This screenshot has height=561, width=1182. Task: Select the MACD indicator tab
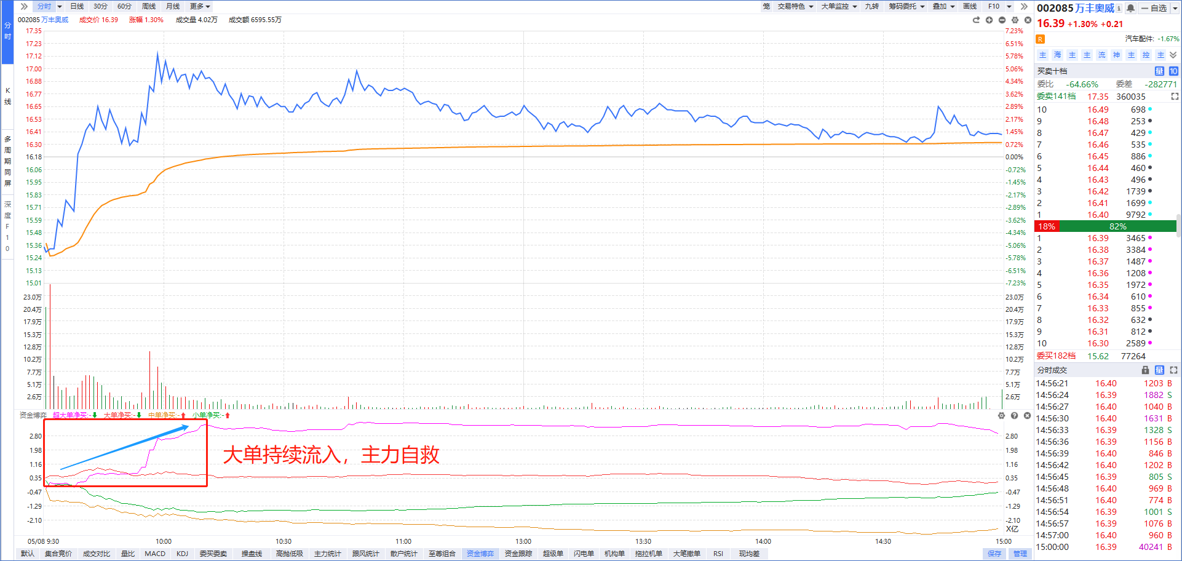pos(155,554)
